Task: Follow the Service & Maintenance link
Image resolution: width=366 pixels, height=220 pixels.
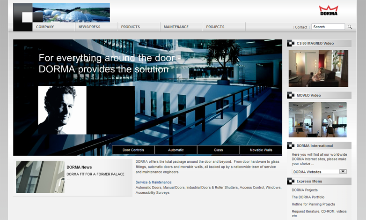Action: tap(154, 182)
